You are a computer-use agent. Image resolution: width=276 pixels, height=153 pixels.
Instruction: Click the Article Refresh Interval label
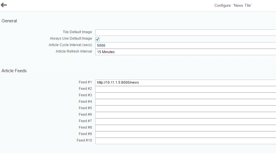[x=74, y=51]
